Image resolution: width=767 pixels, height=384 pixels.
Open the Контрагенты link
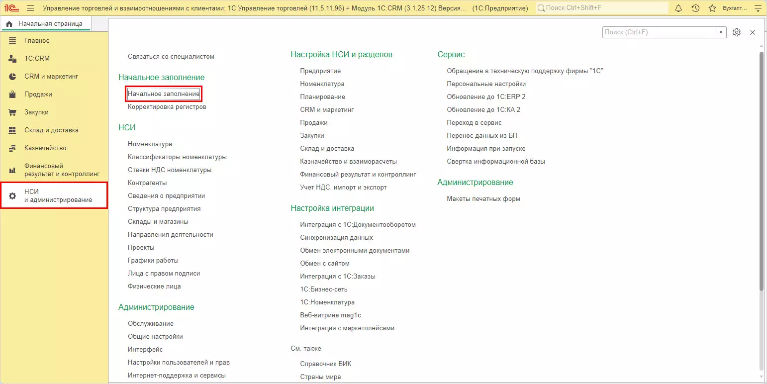(x=147, y=183)
